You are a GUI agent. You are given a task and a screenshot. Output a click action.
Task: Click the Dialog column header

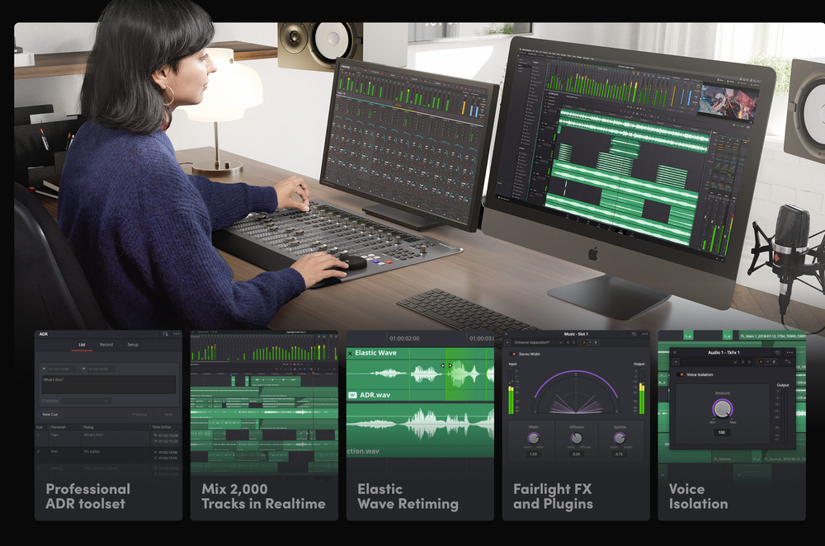[88, 427]
